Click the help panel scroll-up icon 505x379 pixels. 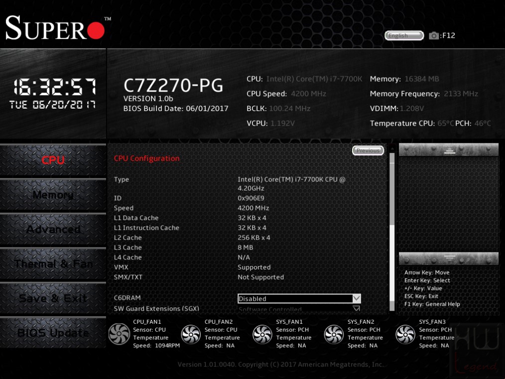[x=449, y=150]
